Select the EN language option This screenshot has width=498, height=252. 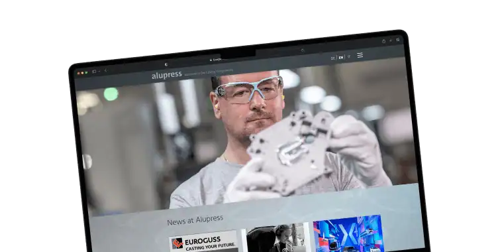pyautogui.click(x=341, y=58)
